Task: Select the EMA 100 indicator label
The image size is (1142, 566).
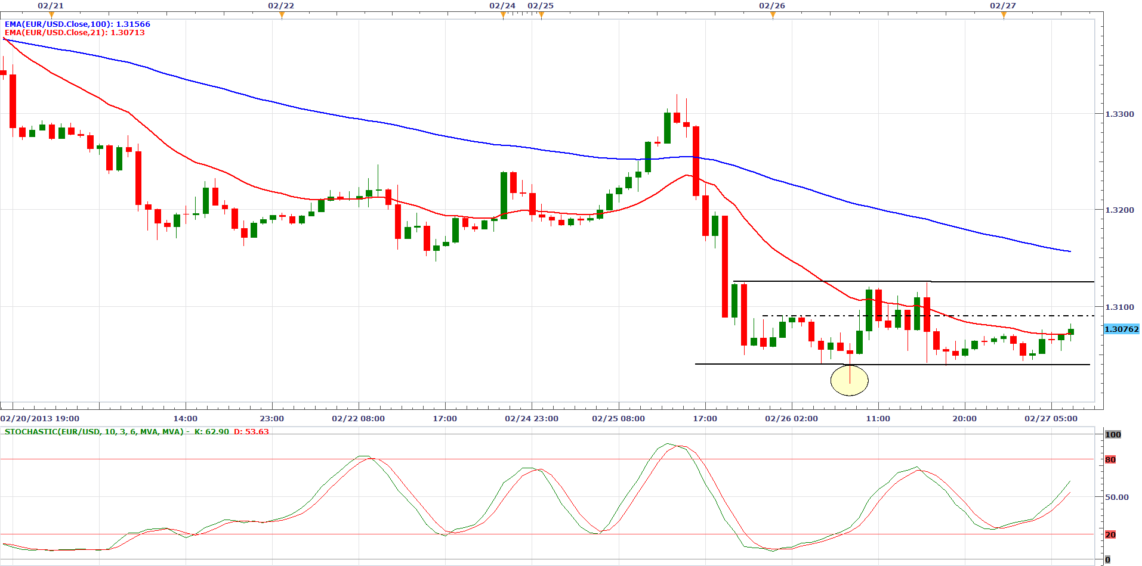Action: coord(78,24)
